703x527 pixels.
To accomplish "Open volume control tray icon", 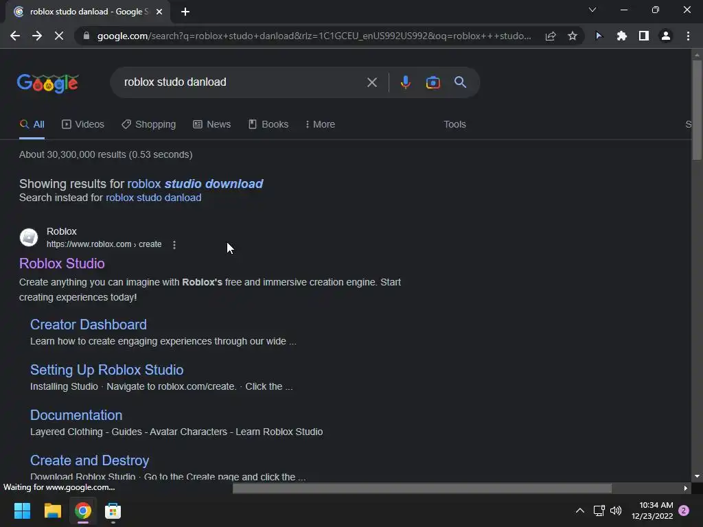I will pos(616,511).
